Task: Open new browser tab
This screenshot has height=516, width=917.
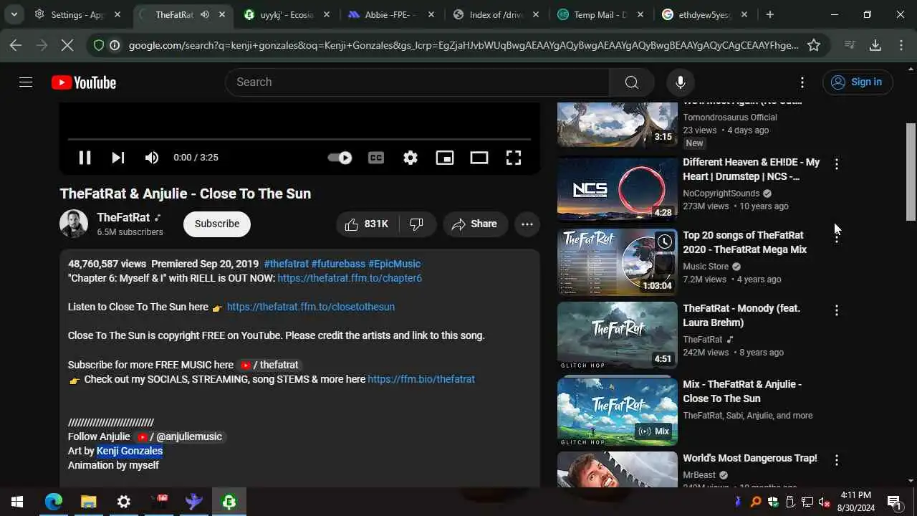Action: click(x=770, y=14)
